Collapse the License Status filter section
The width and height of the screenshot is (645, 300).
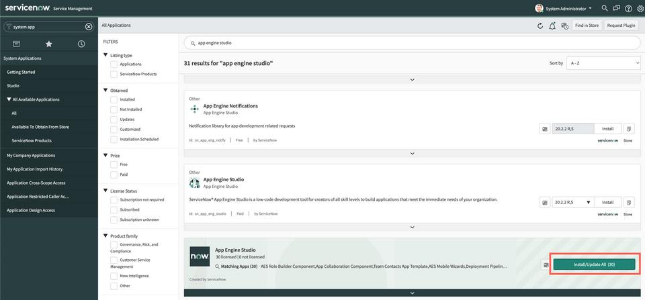coord(105,191)
